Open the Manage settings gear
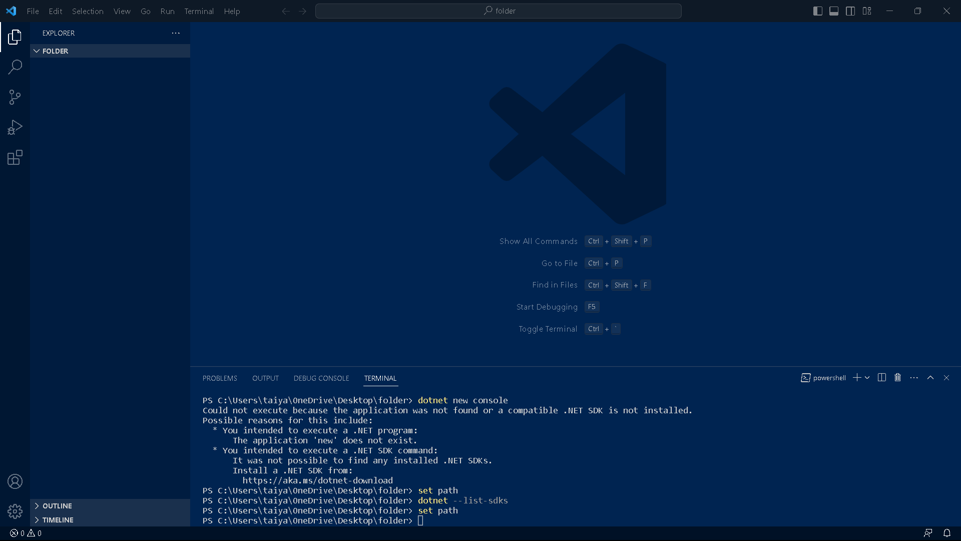This screenshot has height=541, width=961. [x=15, y=511]
